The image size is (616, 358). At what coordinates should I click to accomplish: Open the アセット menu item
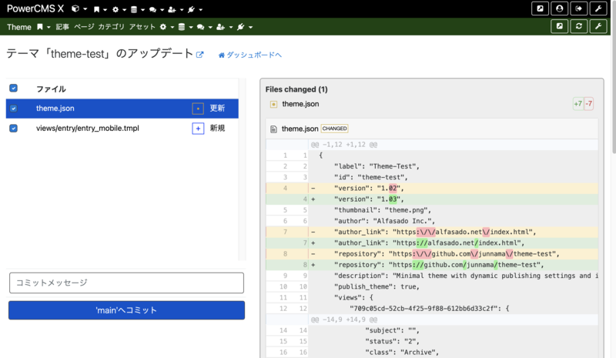click(x=142, y=27)
